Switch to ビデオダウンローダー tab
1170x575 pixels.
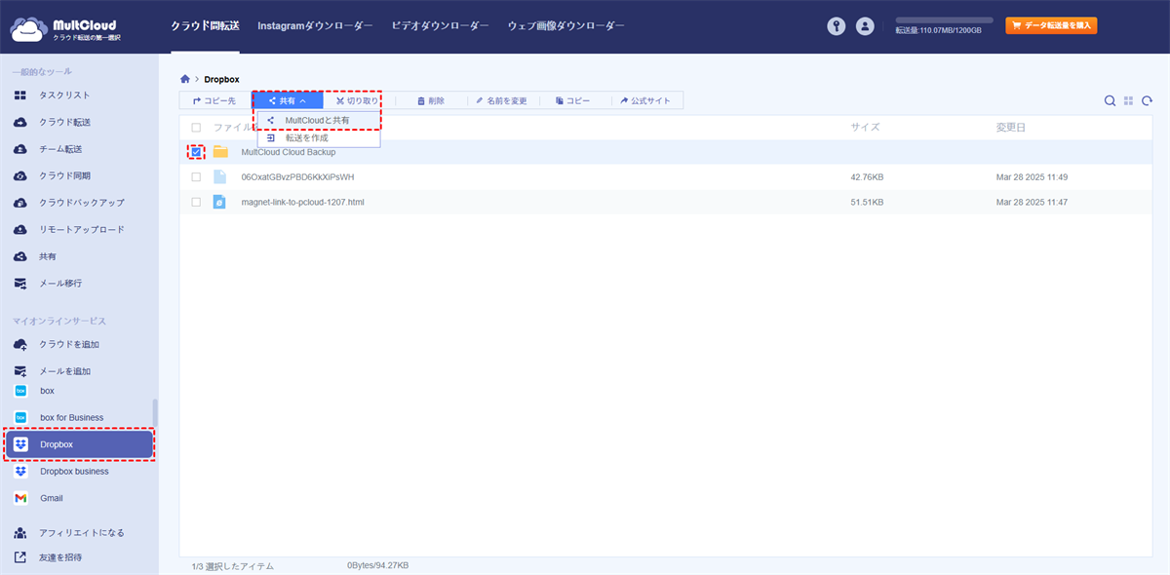point(440,26)
